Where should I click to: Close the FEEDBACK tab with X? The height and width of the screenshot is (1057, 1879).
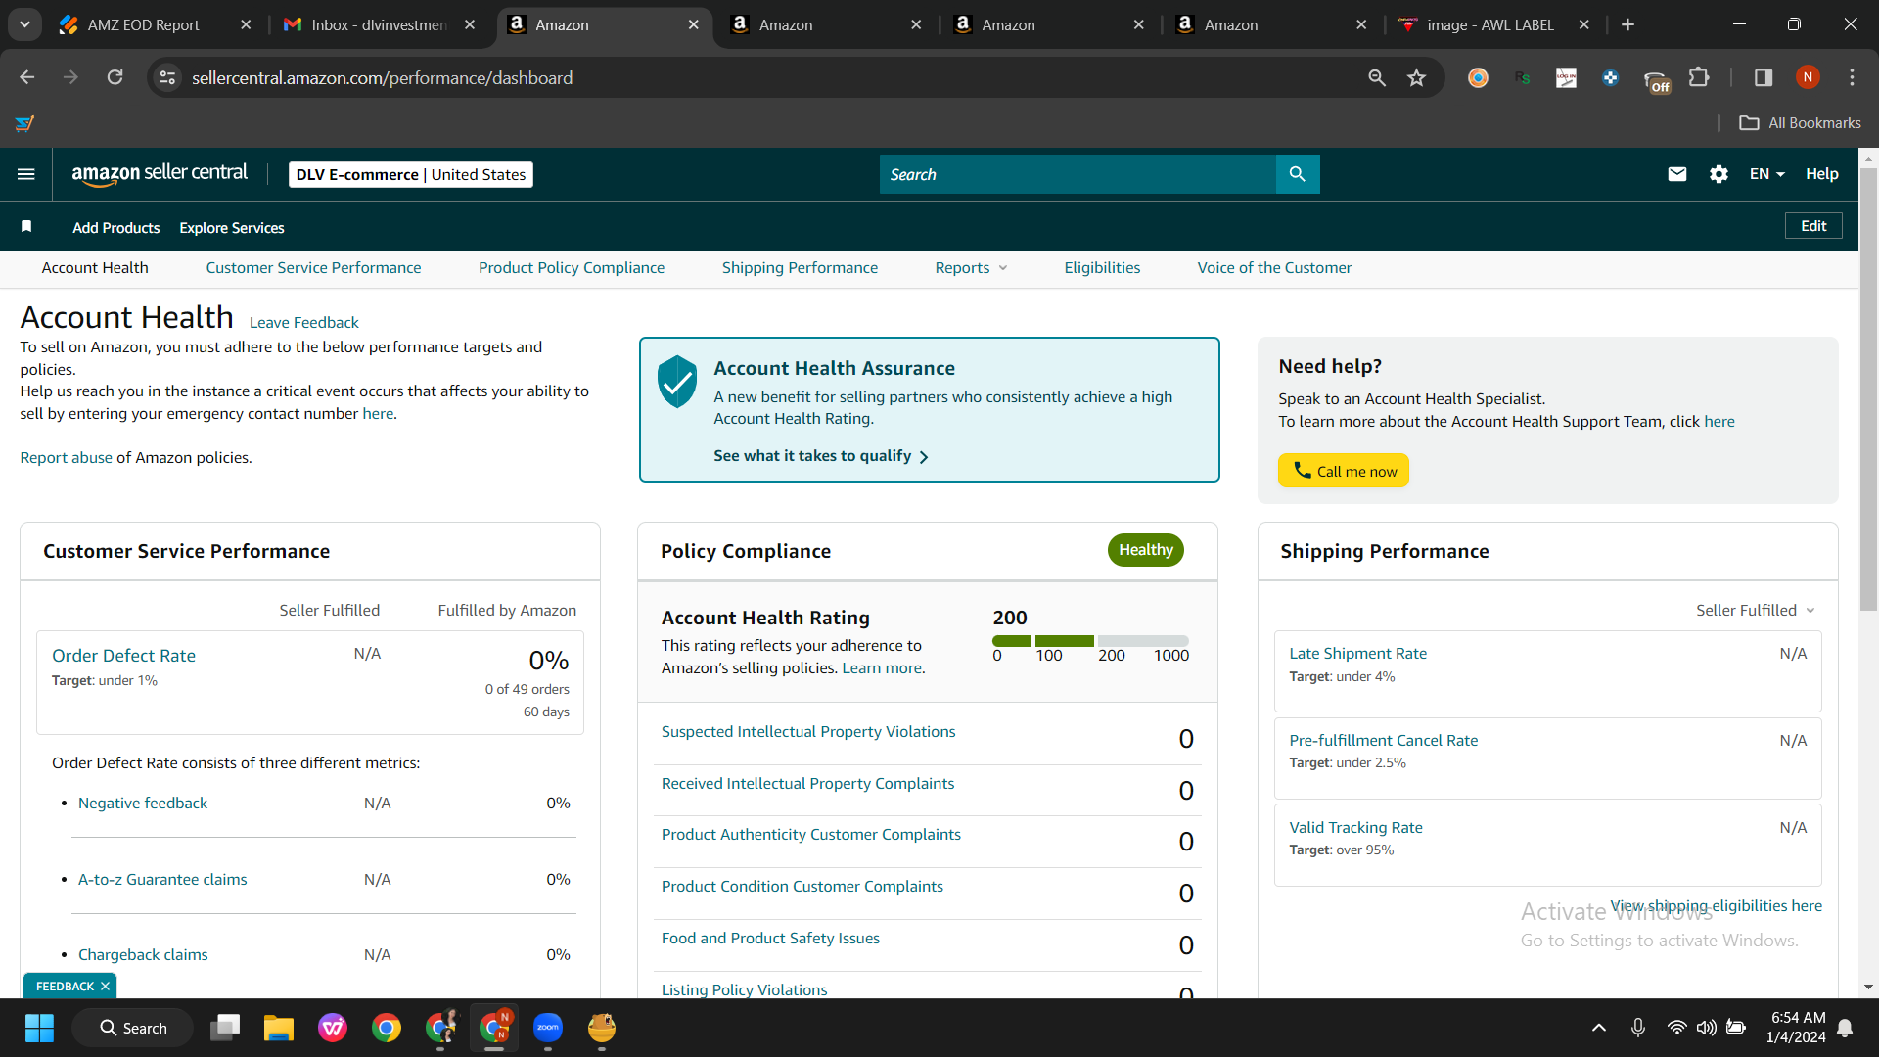point(105,987)
